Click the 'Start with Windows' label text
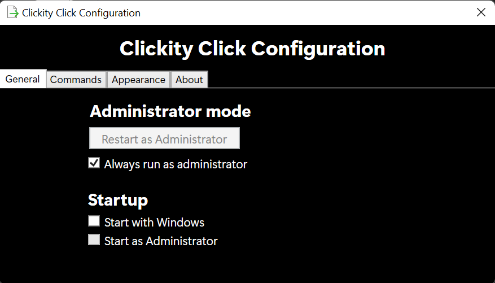 click(155, 223)
